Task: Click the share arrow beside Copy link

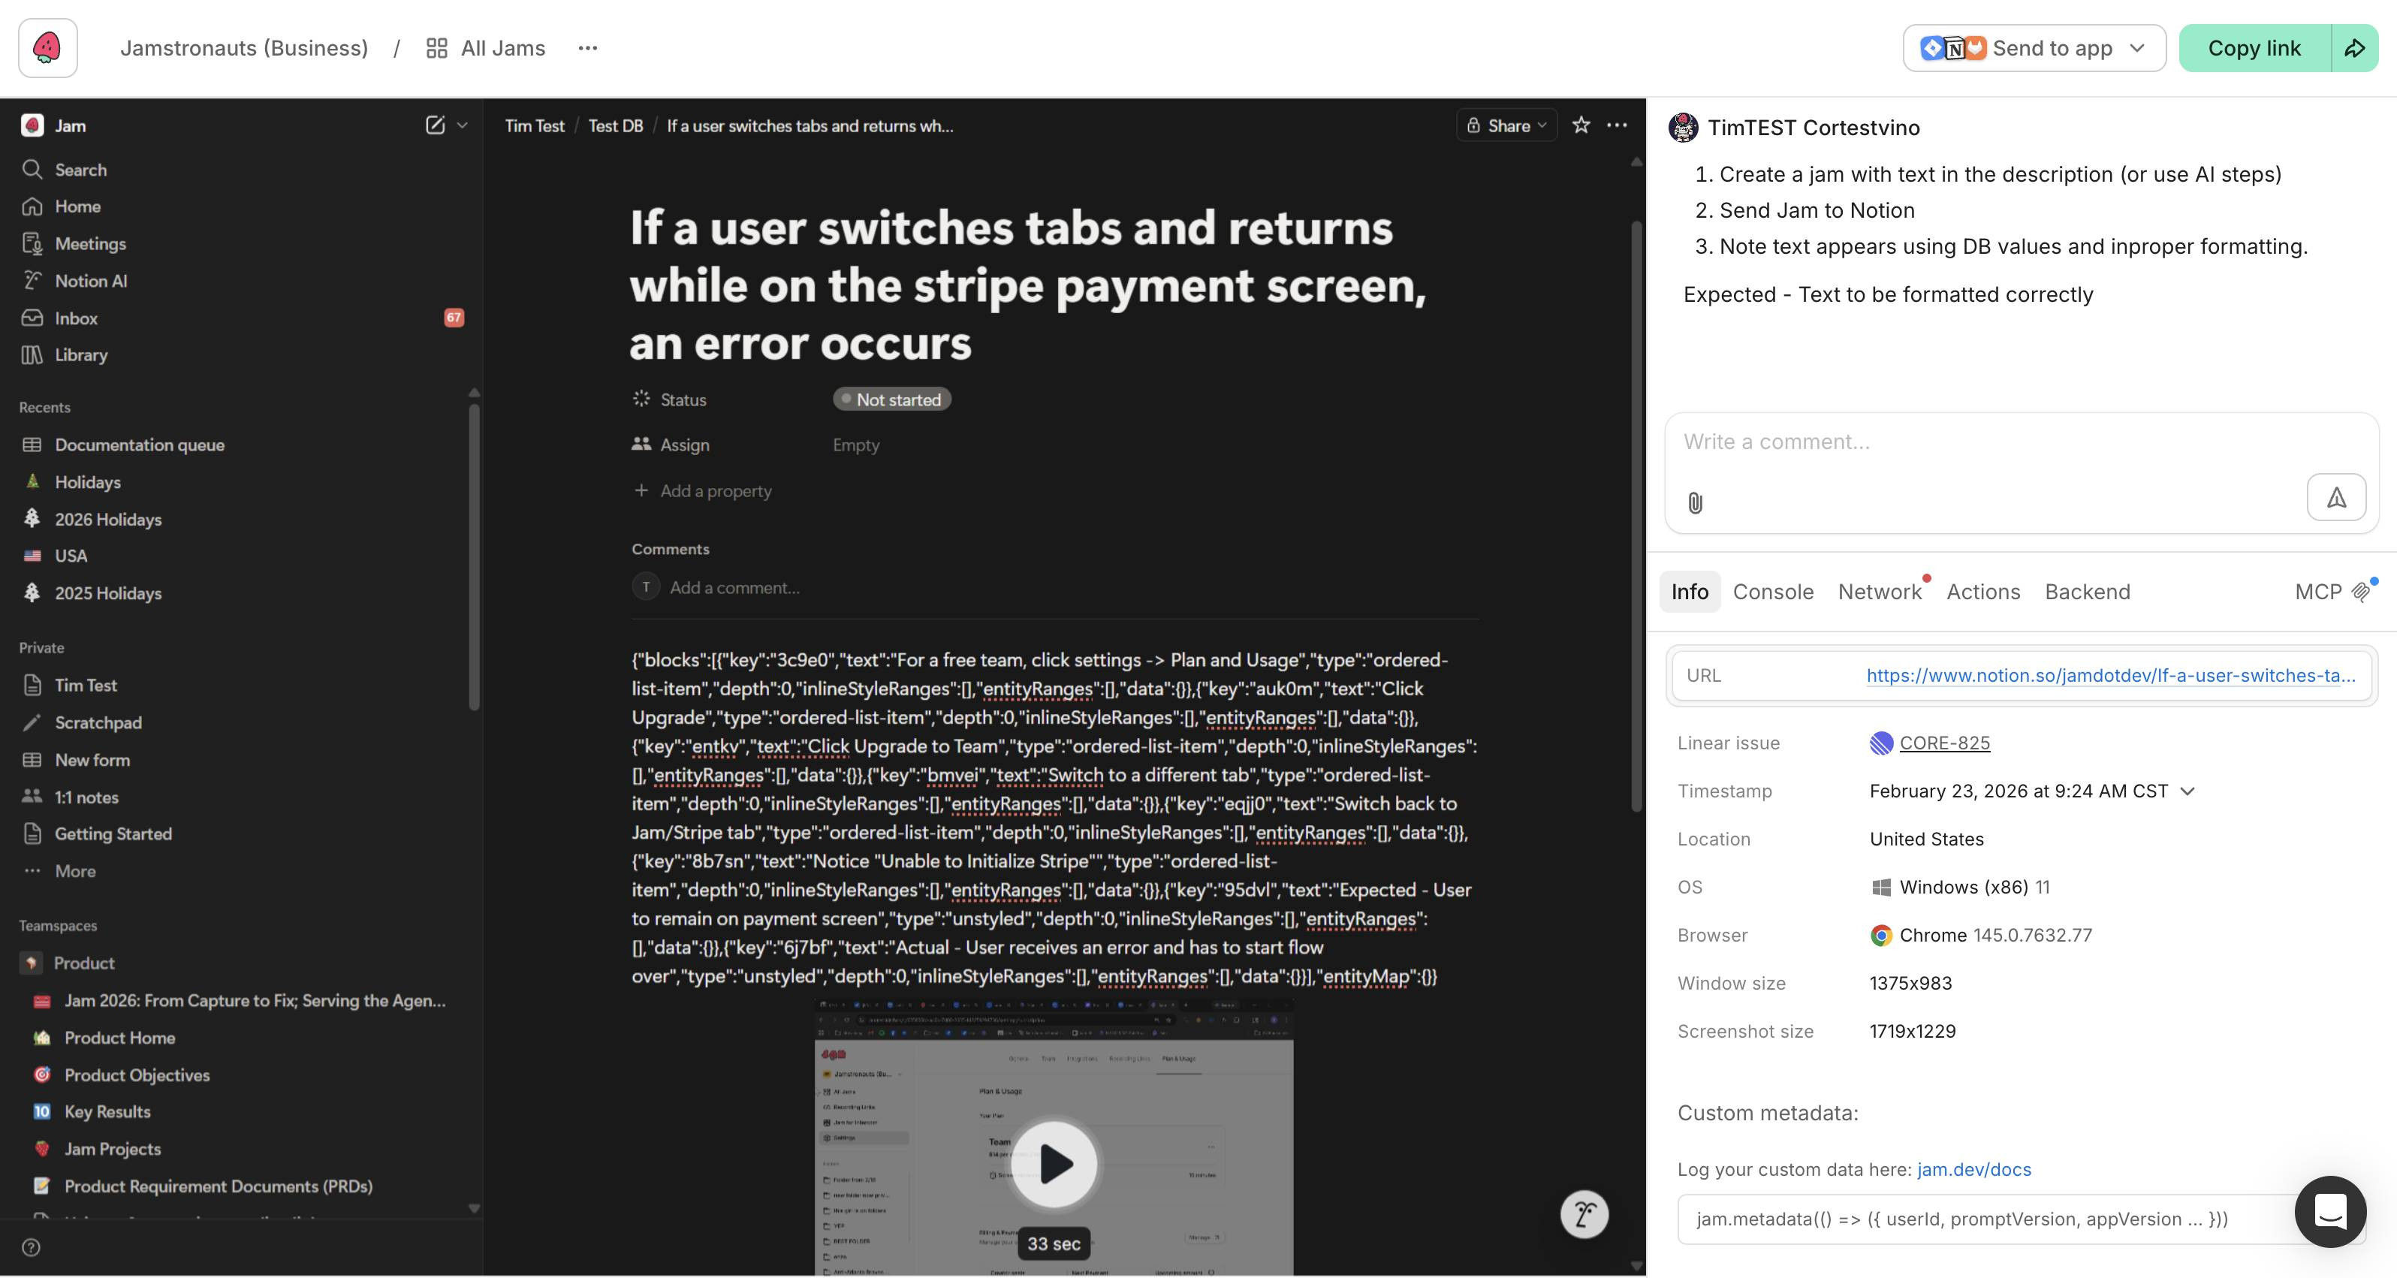Action: tap(2354, 48)
